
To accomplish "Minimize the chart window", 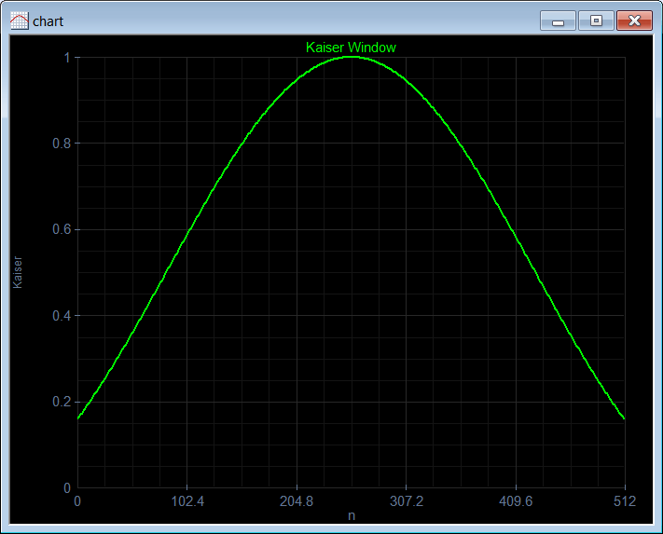I will coord(558,21).
